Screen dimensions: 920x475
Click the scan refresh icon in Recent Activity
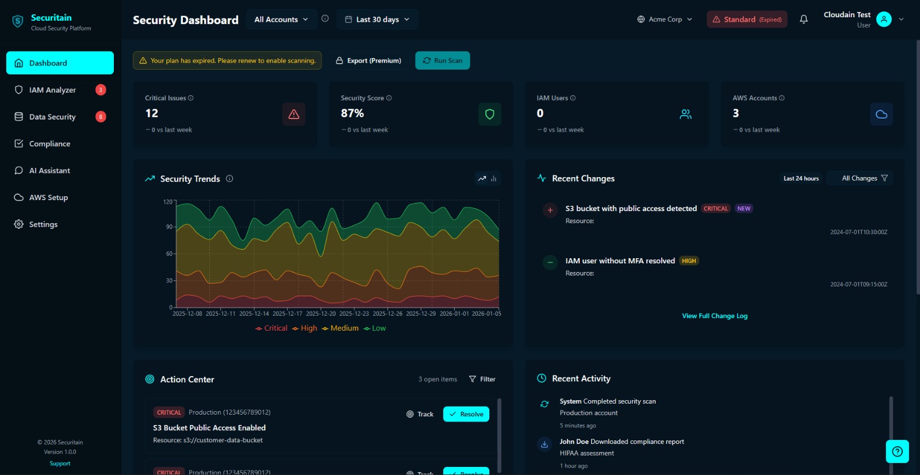[x=545, y=404]
